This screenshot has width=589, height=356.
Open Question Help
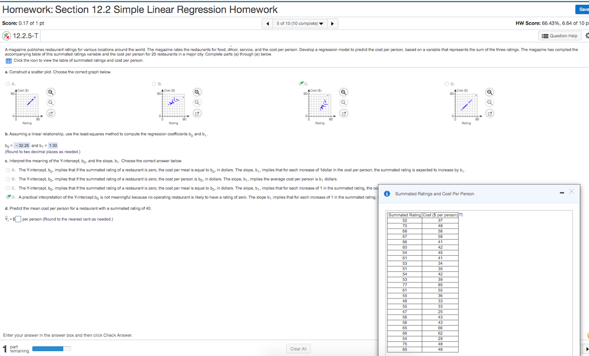(x=559, y=36)
